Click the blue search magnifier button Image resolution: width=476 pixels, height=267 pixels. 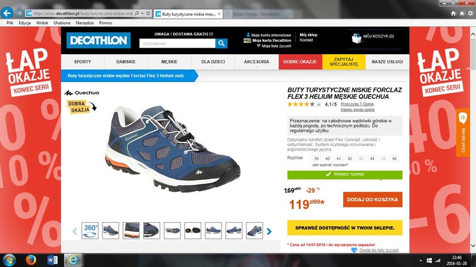point(222,44)
